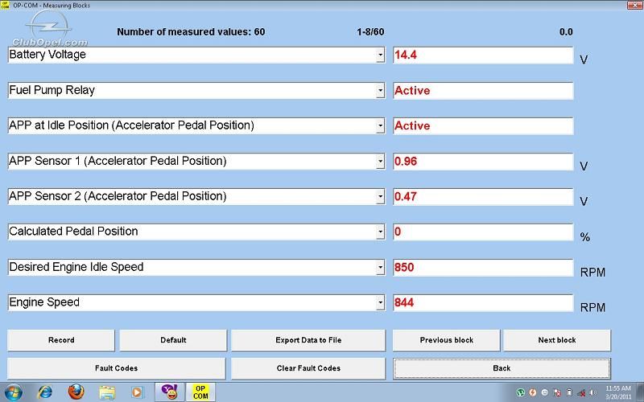This screenshot has height=402, width=644.
Task: Open the clock showing 11:55 AM
Action: click(x=618, y=392)
